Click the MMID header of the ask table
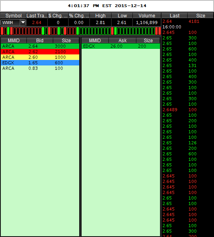Image resolution: width=214 pixels, height=237 pixels. coord(95,40)
